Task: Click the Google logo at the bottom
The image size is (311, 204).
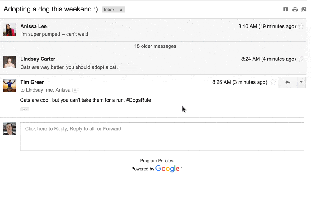Action: (168, 169)
